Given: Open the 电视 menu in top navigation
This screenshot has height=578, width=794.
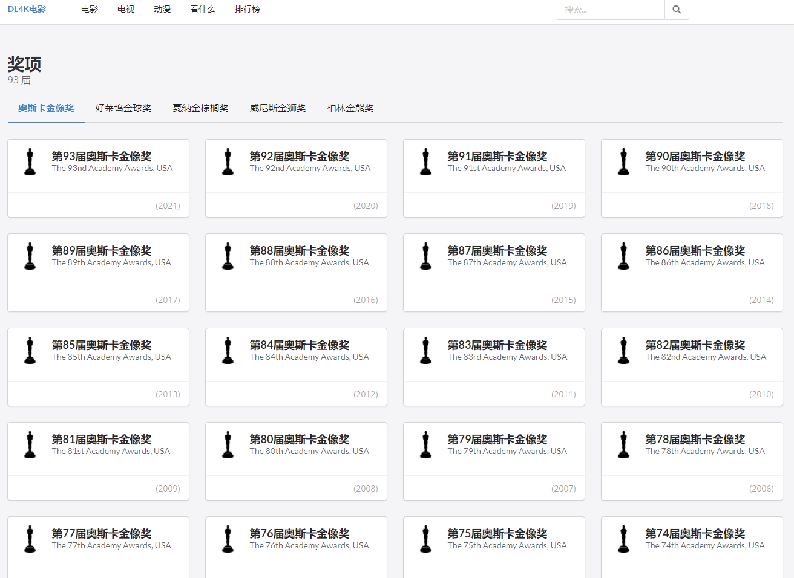Looking at the screenshot, I should [x=126, y=9].
